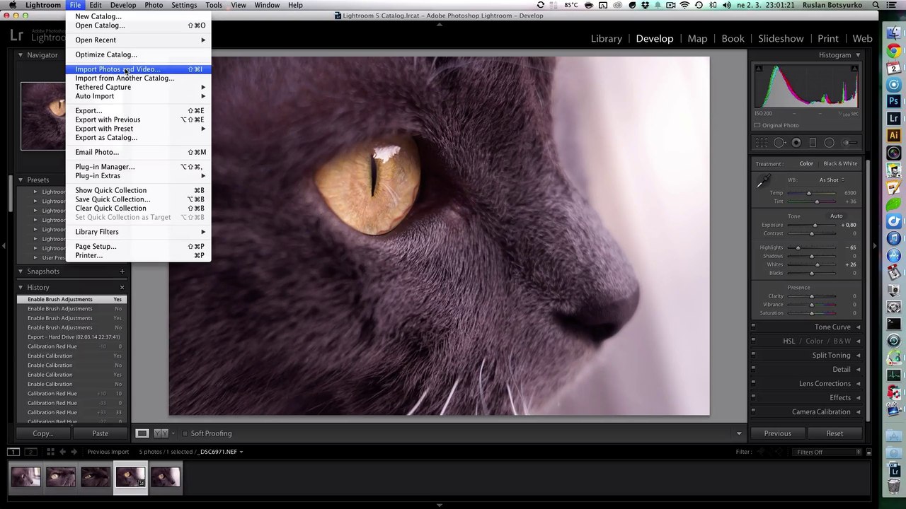Open the WB As Shot dropdown
906x509 pixels.
coord(831,180)
